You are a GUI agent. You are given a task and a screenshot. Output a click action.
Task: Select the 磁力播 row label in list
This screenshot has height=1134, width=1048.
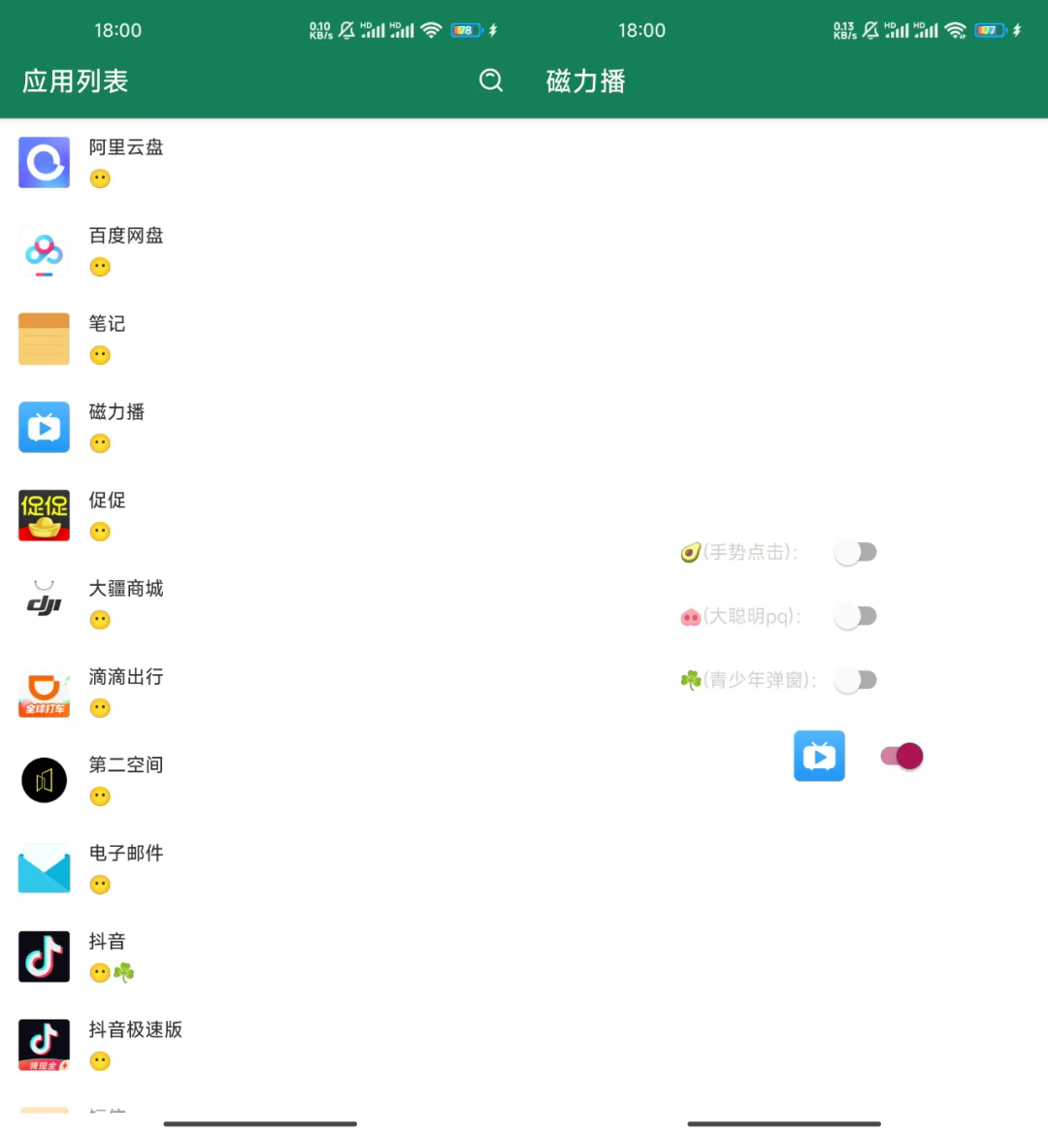(116, 411)
